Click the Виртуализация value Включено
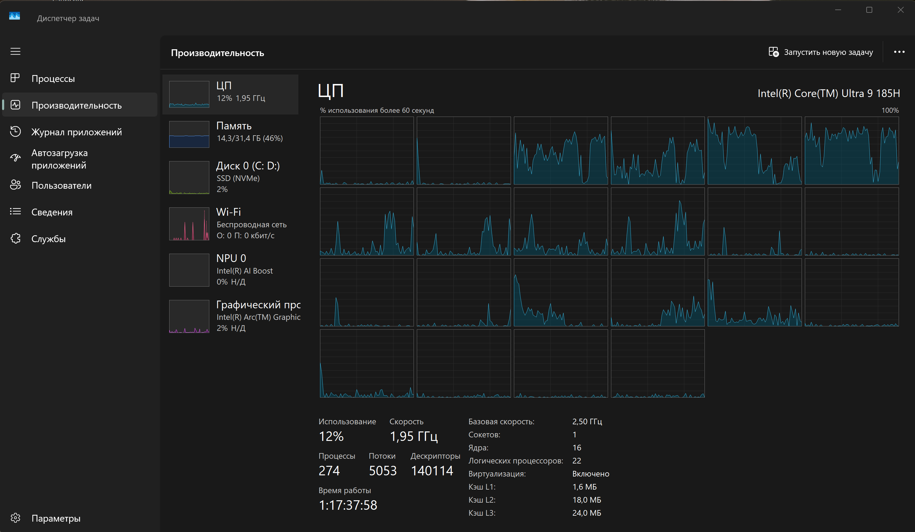 591,474
